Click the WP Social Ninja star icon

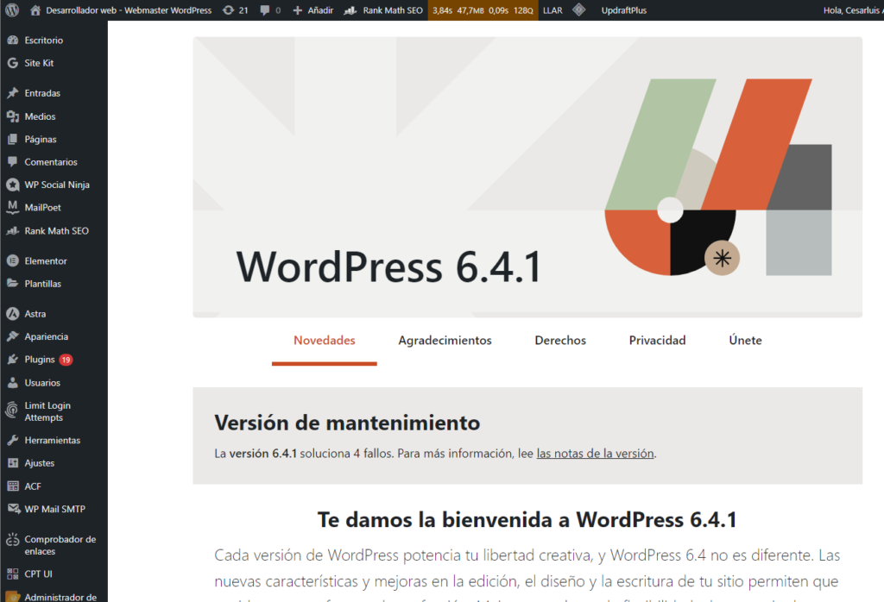click(x=12, y=185)
